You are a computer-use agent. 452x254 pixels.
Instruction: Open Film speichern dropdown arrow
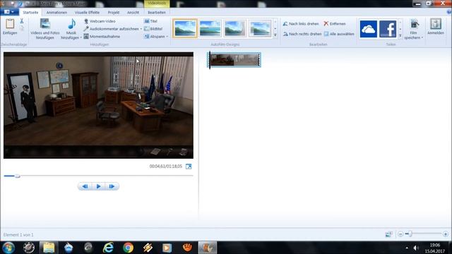tap(422, 37)
